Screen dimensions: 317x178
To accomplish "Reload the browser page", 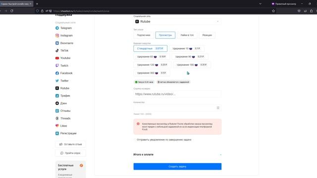I will point(12,11).
